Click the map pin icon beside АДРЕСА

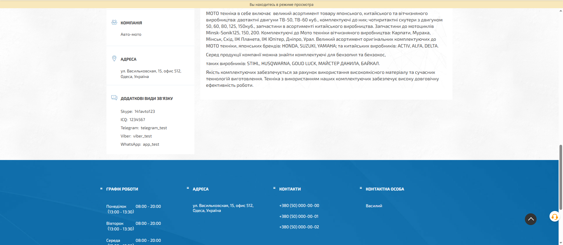[114, 59]
